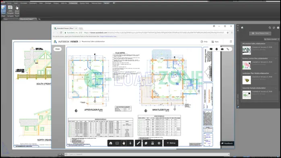This screenshot has height=158, width=281.
Task: Click the zoom arrow tool in viewer toolbar
Action: click(130, 143)
